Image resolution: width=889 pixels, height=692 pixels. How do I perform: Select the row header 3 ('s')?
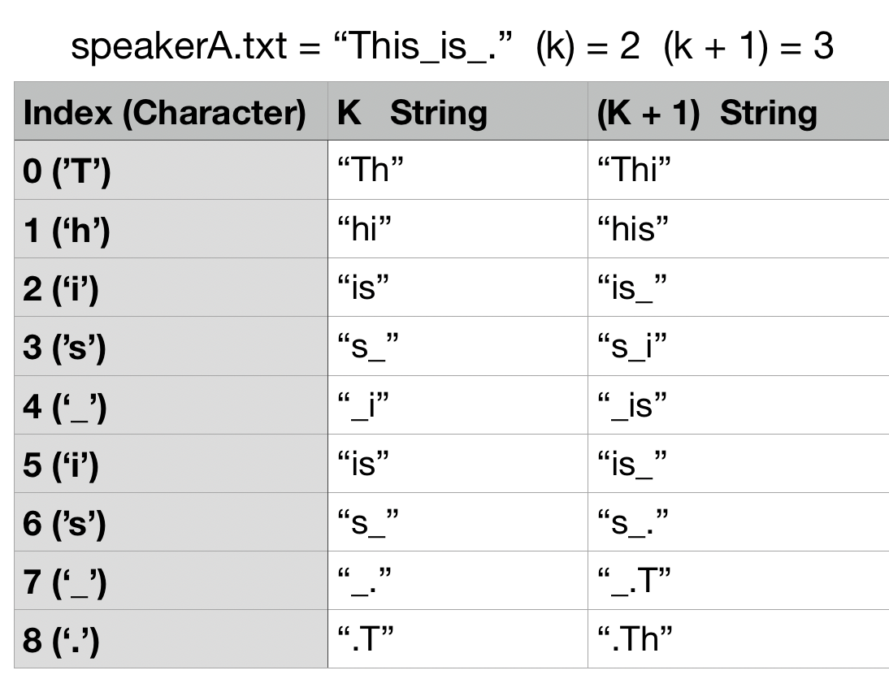[x=67, y=348]
